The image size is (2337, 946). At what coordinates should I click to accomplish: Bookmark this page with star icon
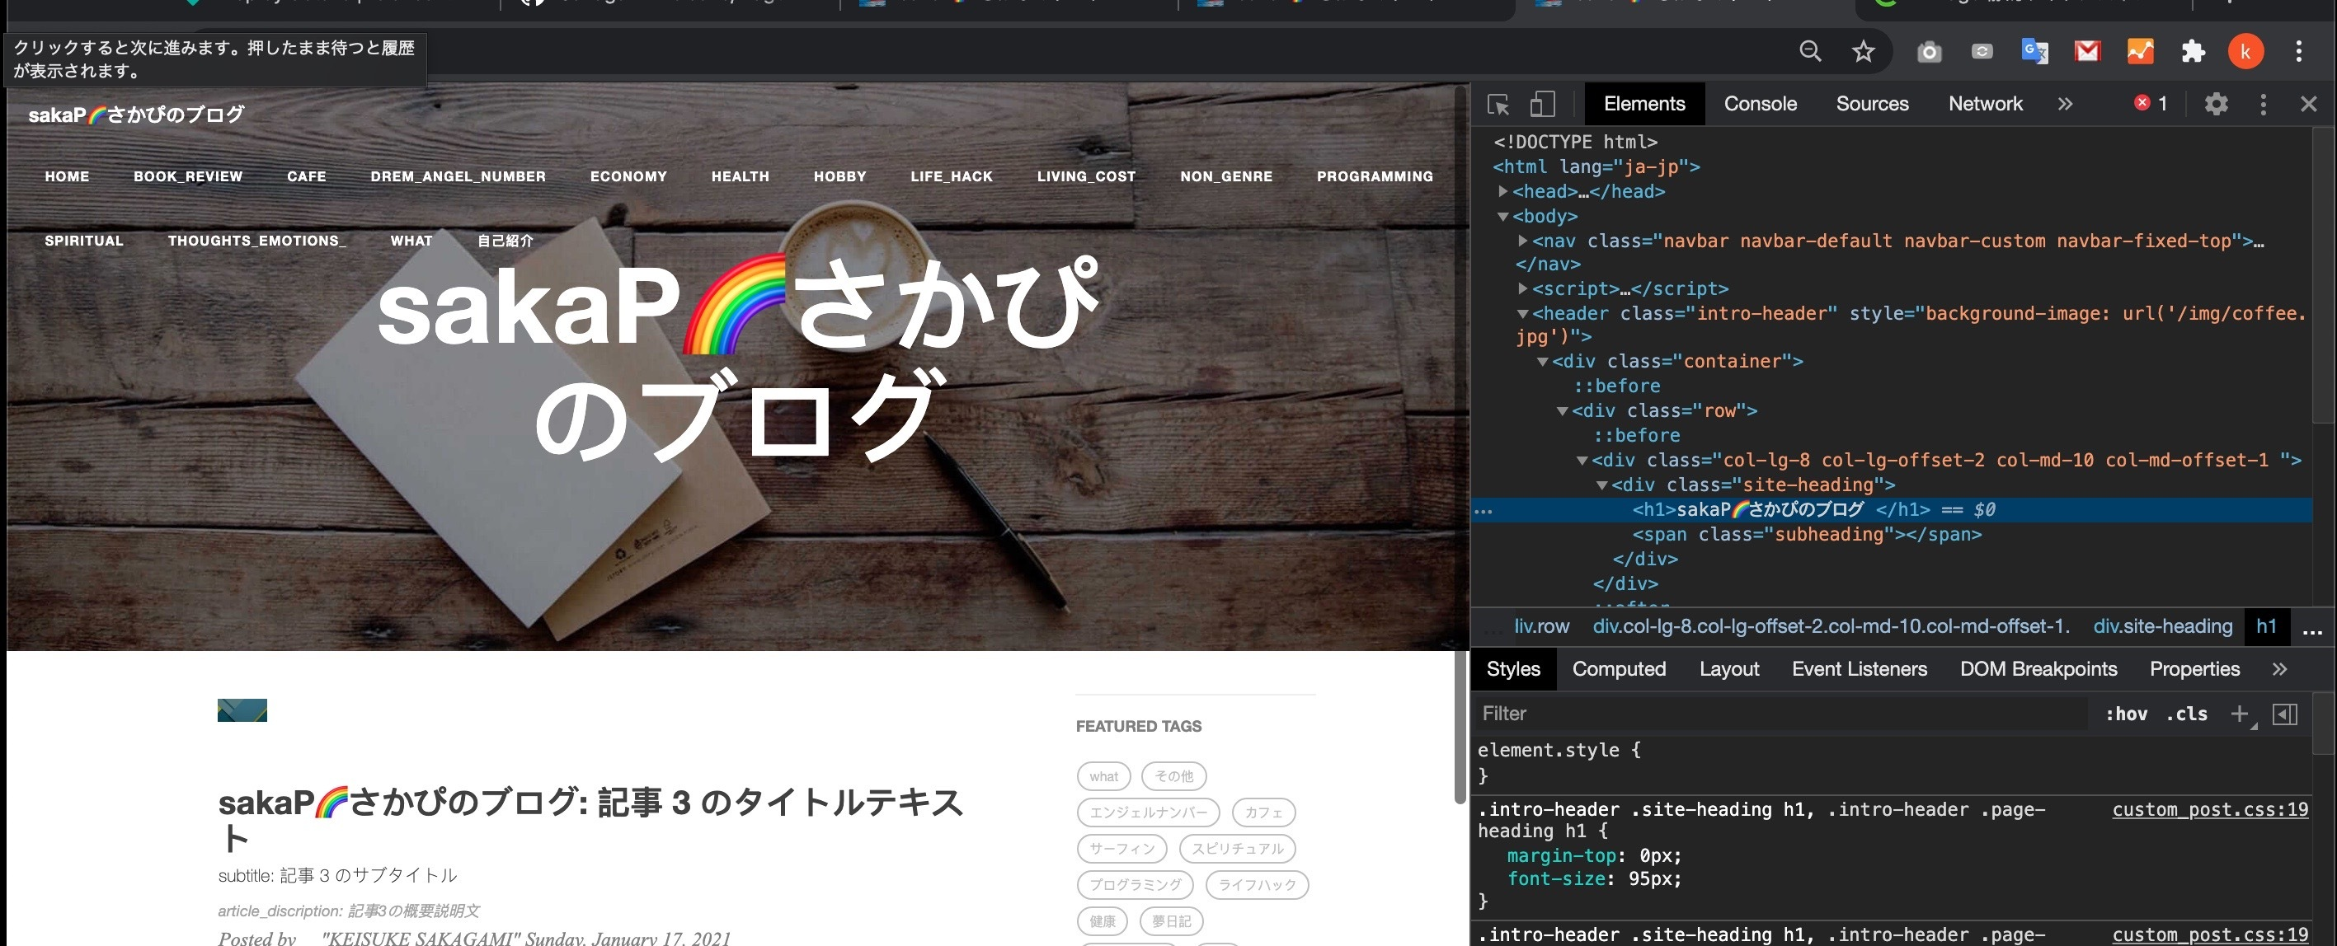1863,52
